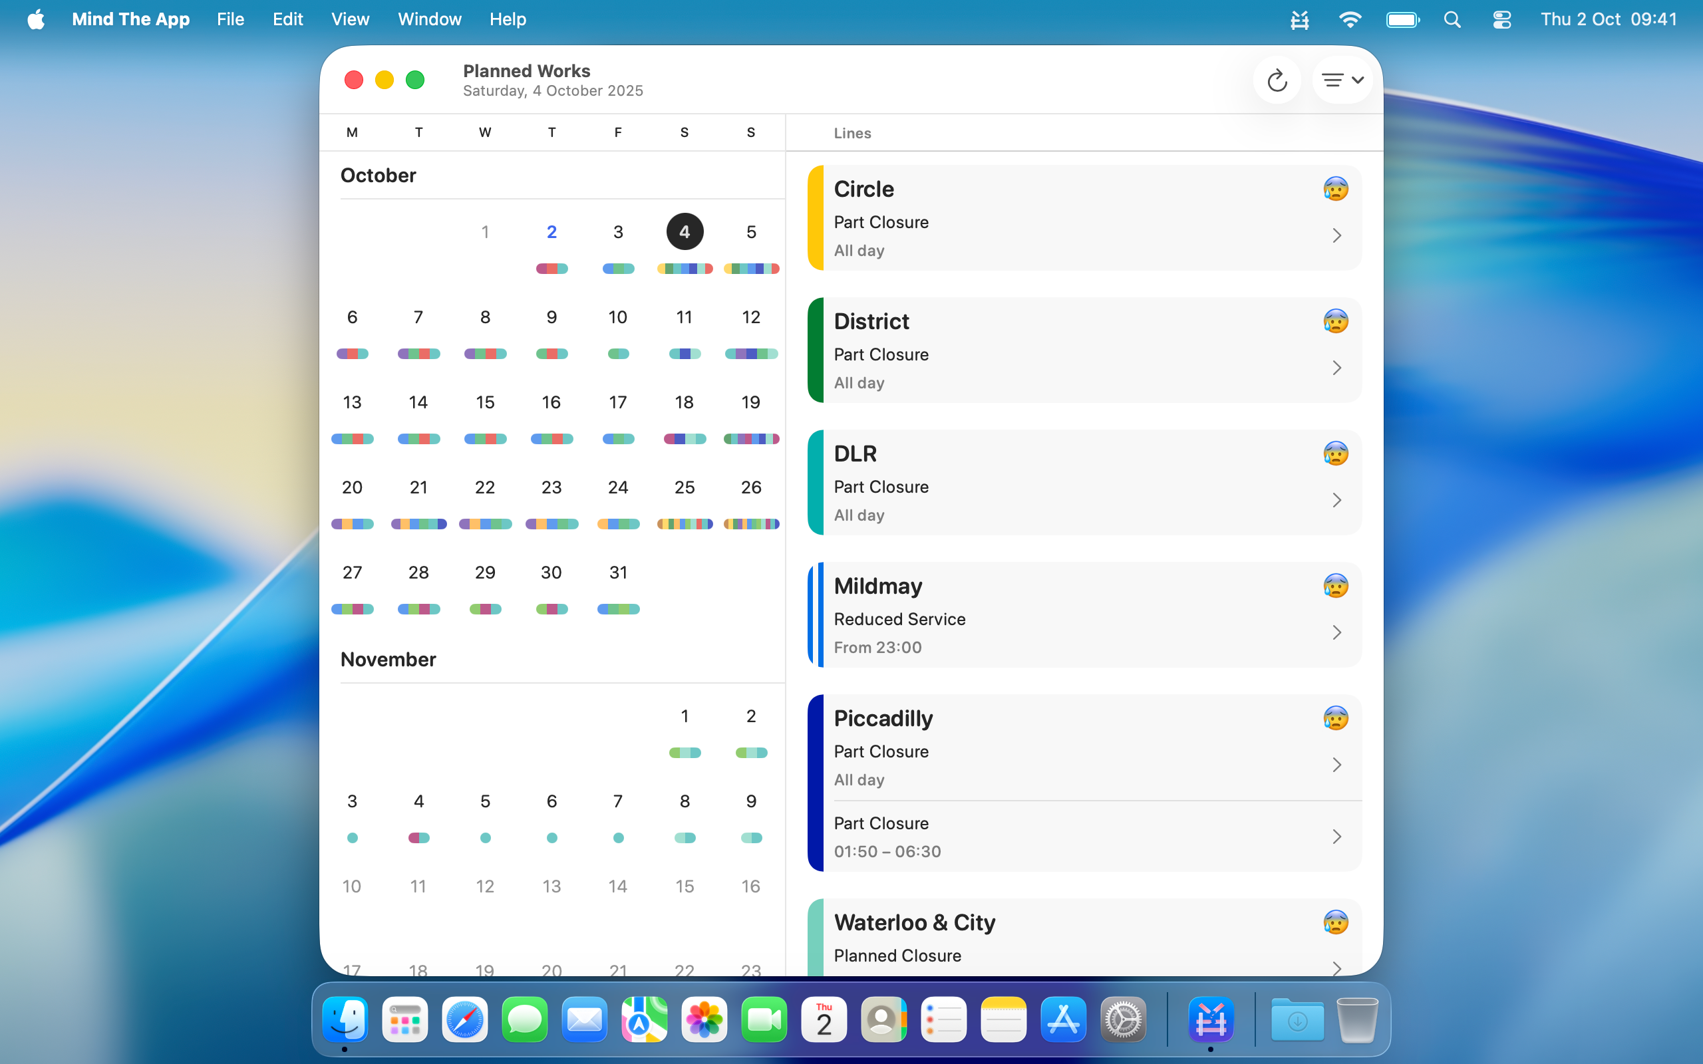Screen dimensions: 1703x1064
Task: Open the filter dropdown menu
Action: click(x=1342, y=80)
